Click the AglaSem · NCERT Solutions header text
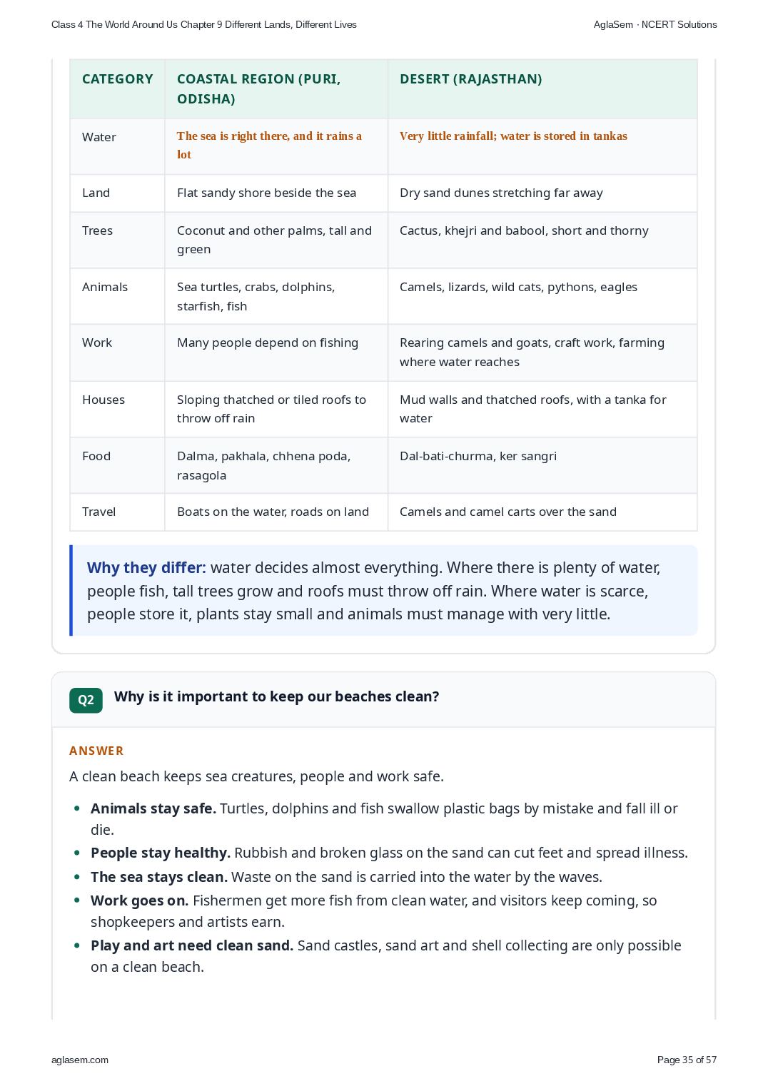This screenshot has width=768, height=1086. (x=655, y=24)
